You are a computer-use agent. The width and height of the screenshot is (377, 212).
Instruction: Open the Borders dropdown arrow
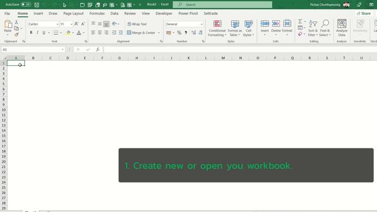point(61,33)
